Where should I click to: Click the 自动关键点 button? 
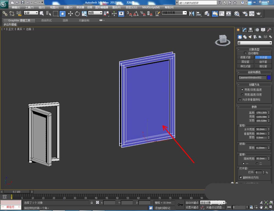point(192,203)
